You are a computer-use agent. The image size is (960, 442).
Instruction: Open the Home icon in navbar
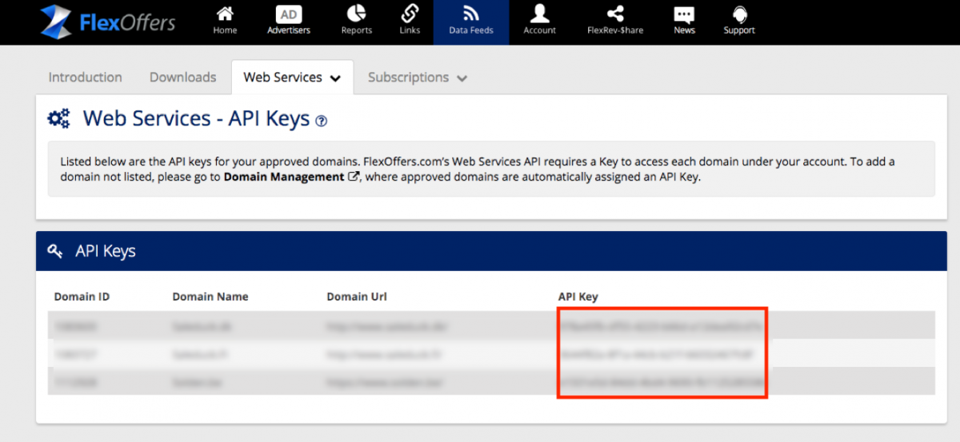(x=225, y=14)
